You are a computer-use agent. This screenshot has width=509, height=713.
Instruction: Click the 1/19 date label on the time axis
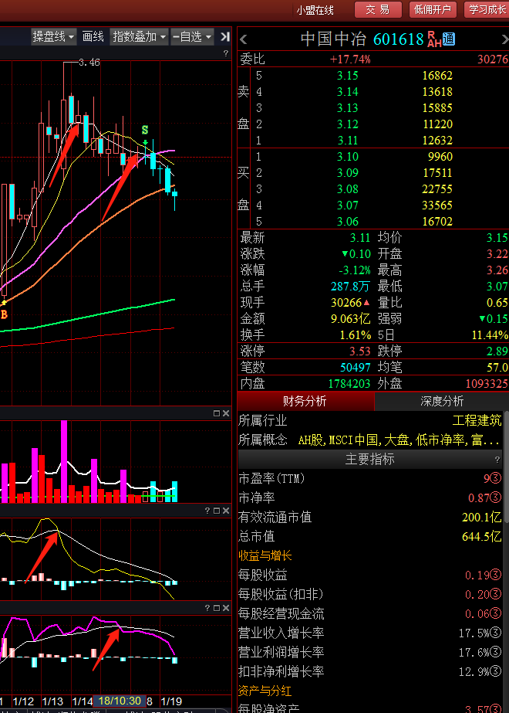pyautogui.click(x=172, y=701)
